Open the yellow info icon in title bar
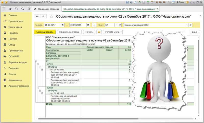Image resolution: width=204 pixels, height=123 pixels. pyautogui.click(x=187, y=2)
